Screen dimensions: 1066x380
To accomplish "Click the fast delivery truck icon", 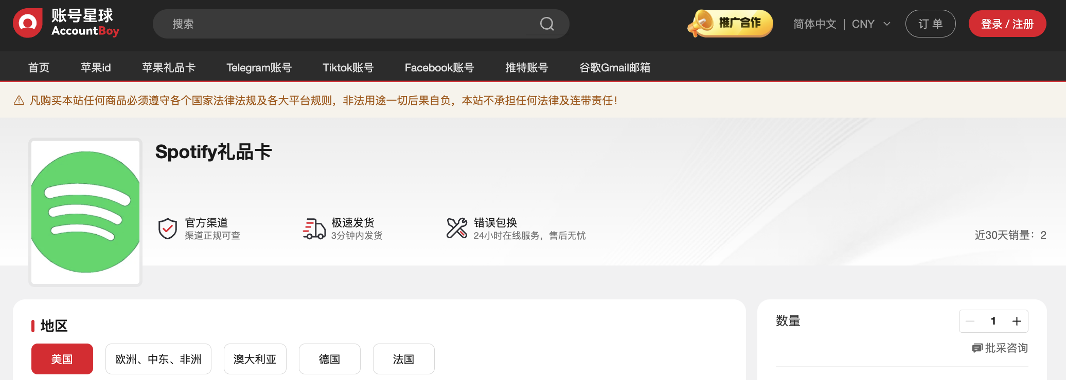I will (314, 229).
